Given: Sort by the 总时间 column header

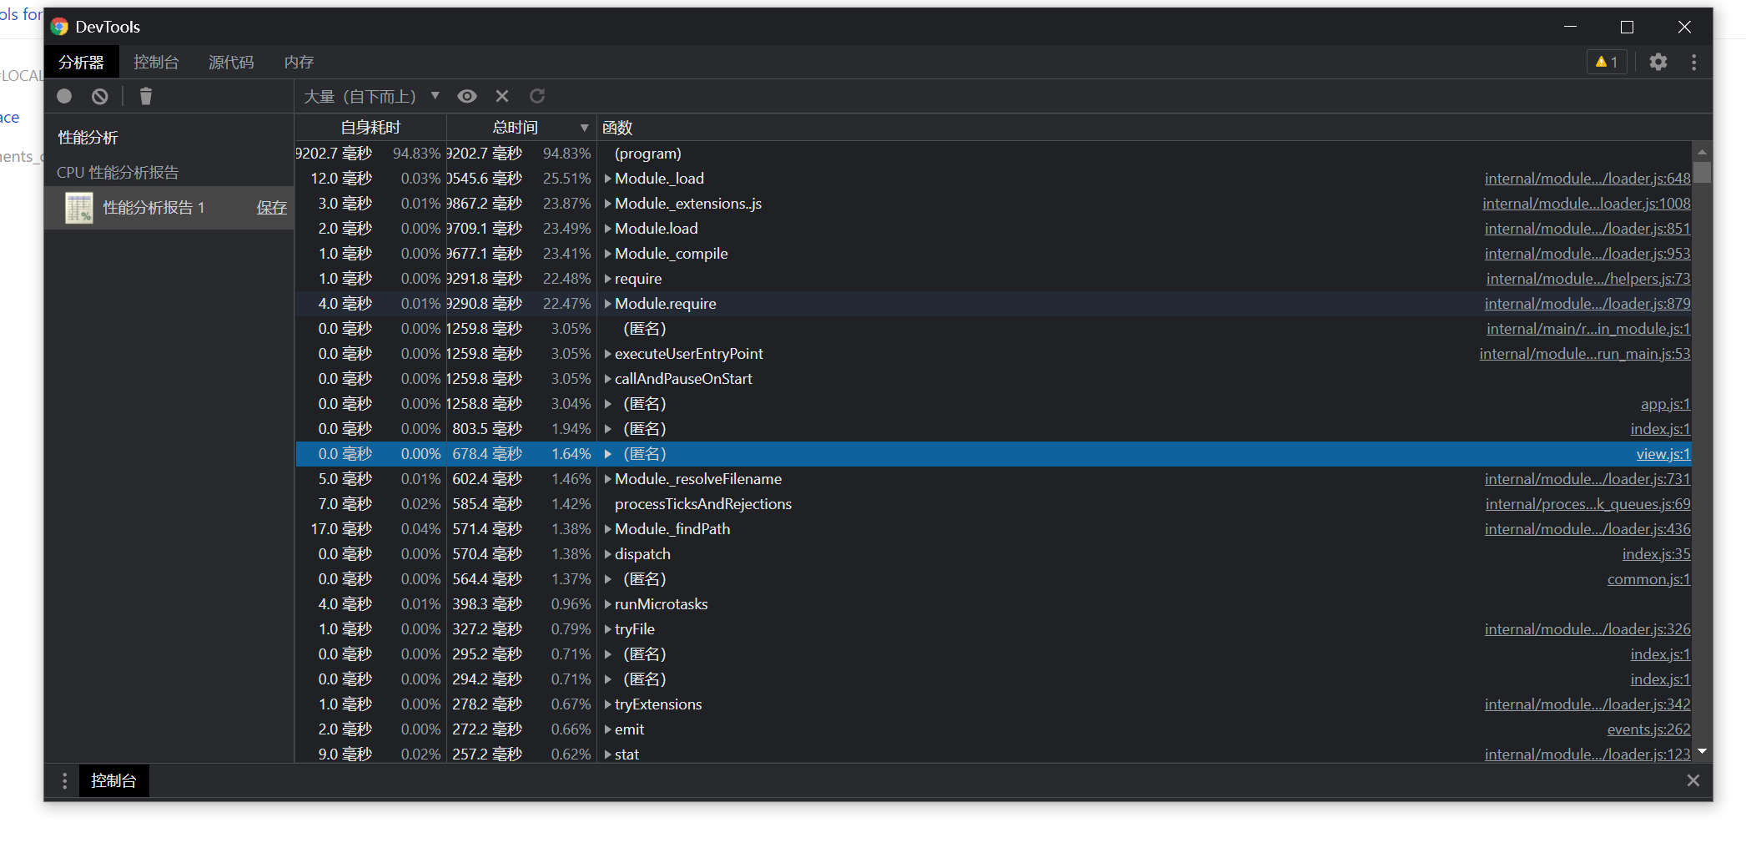Looking at the screenshot, I should point(515,127).
